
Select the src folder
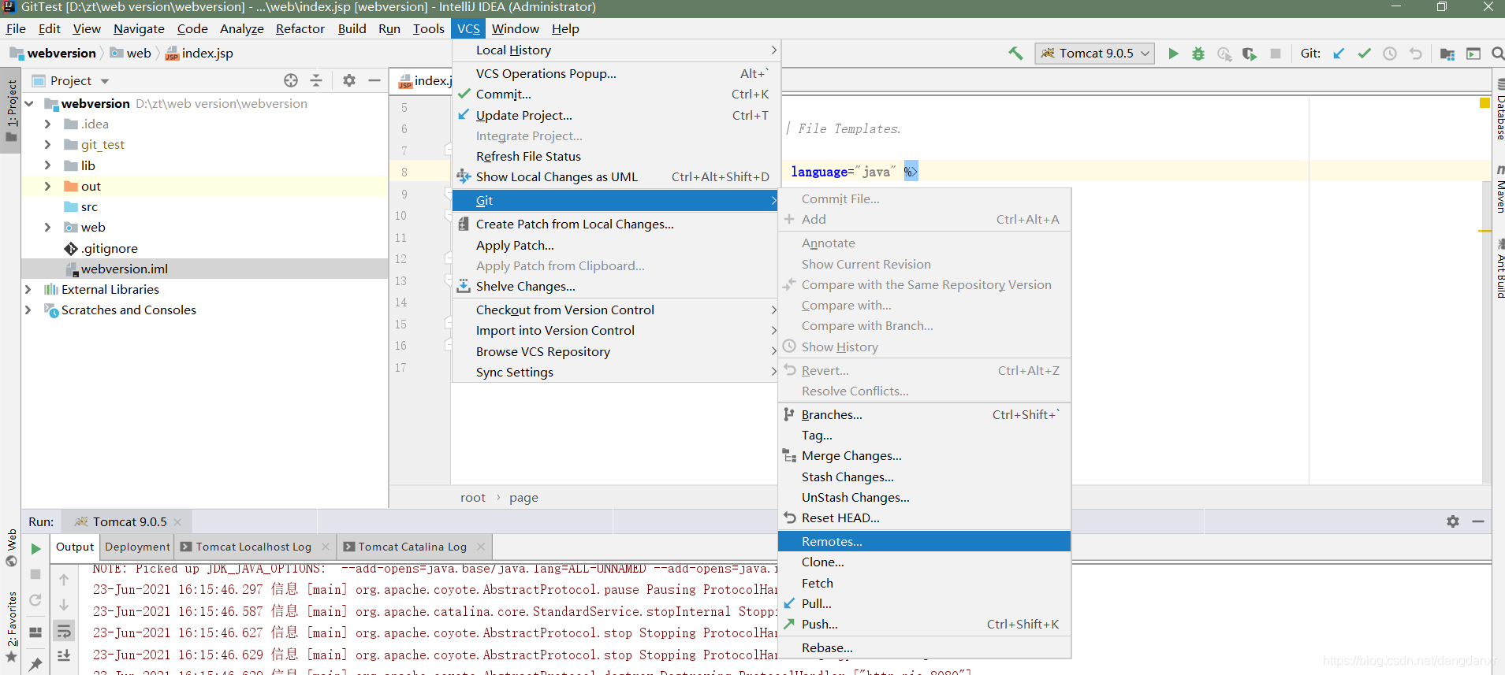click(89, 206)
